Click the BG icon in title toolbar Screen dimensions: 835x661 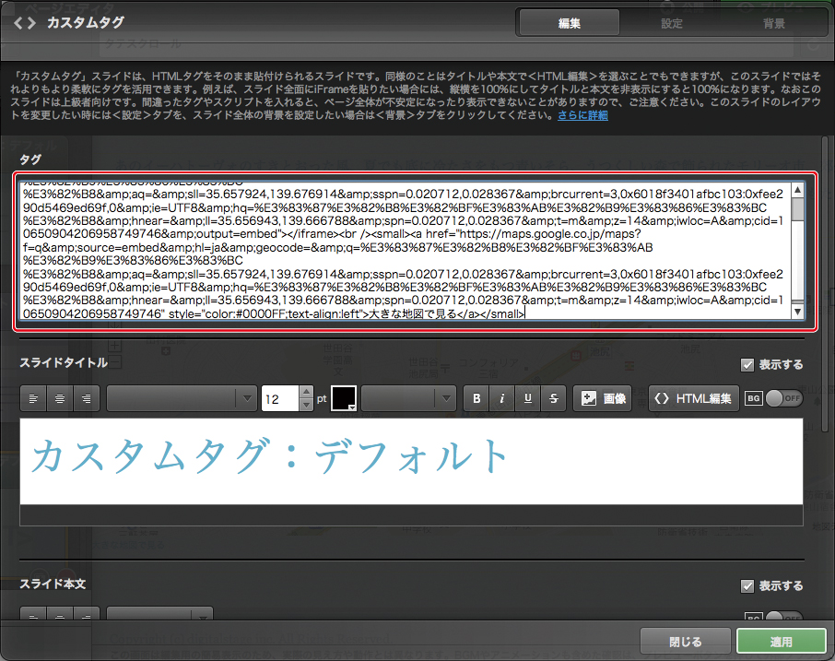tap(754, 398)
